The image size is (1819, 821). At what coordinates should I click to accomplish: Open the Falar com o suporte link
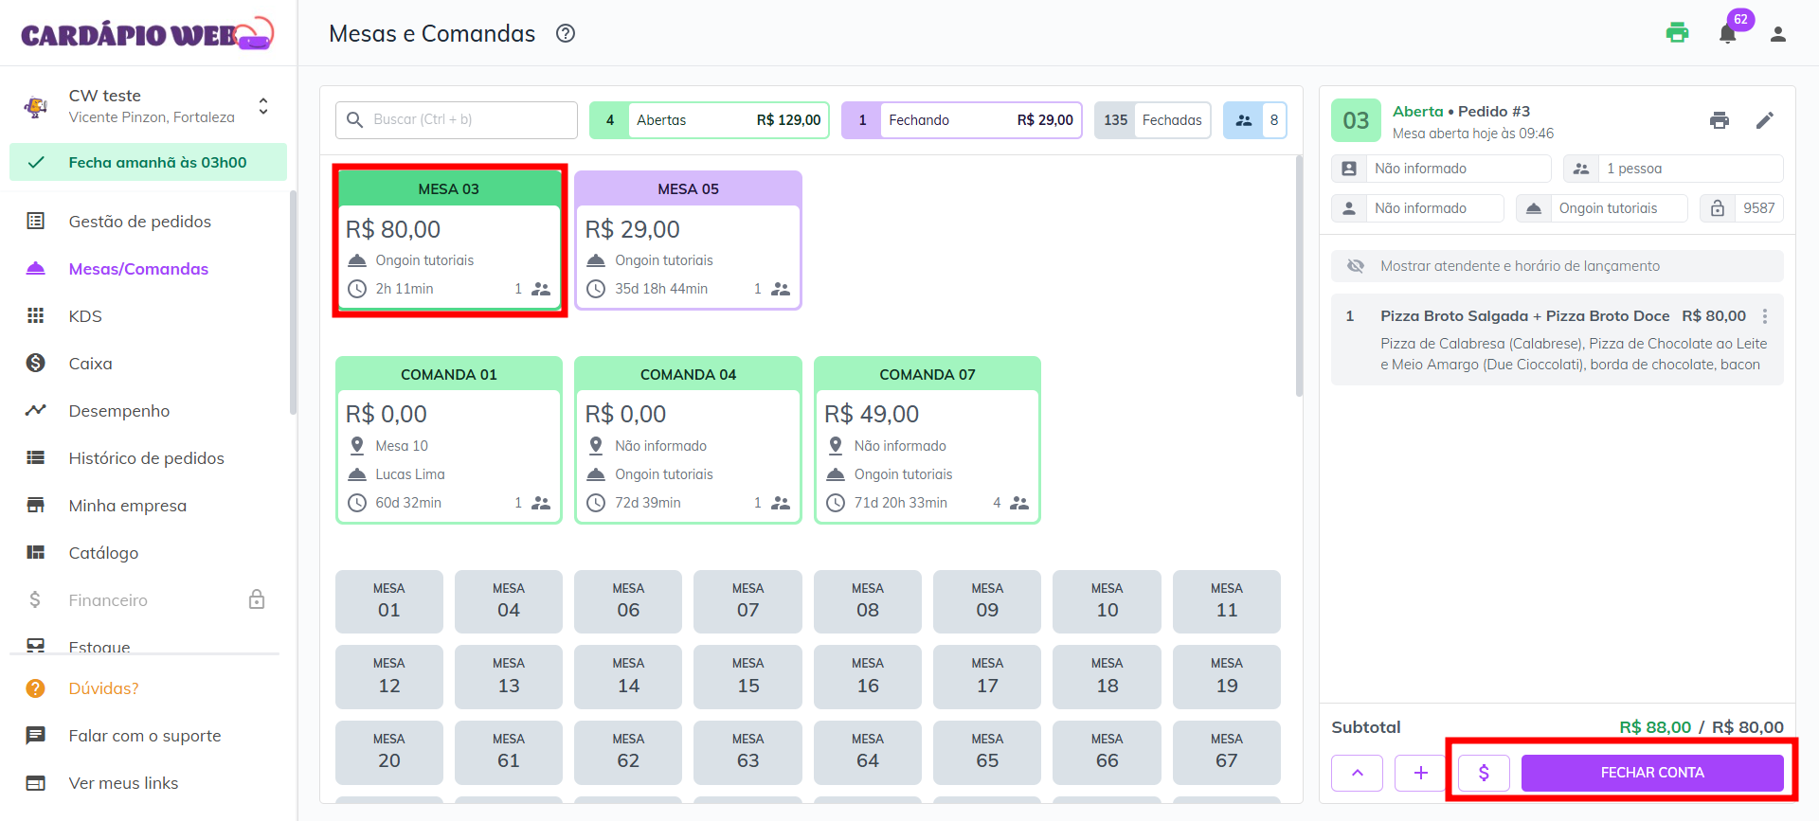[x=144, y=736]
